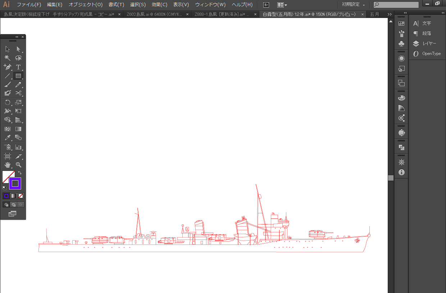The height and width of the screenshot is (293, 446).
Task: Open the ウィンドウ(W) menu
Action: (x=210, y=5)
